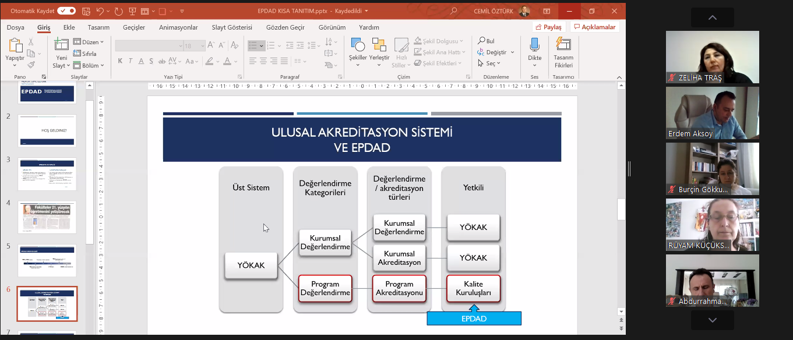This screenshot has width=793, height=340.
Task: Switch to the Slayt Gösterisi tab
Action: (232, 27)
